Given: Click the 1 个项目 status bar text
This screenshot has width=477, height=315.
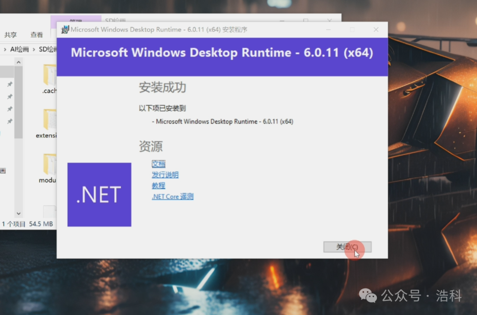Looking at the screenshot, I should [x=14, y=224].
